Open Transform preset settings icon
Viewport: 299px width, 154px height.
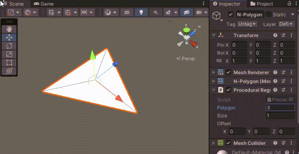283,36
